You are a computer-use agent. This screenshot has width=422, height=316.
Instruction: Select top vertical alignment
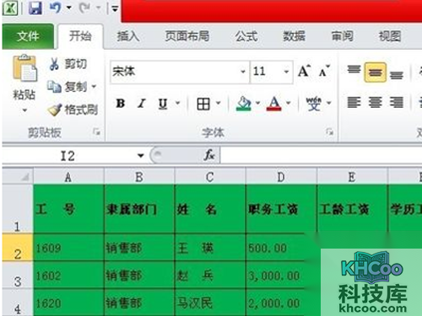(354, 70)
